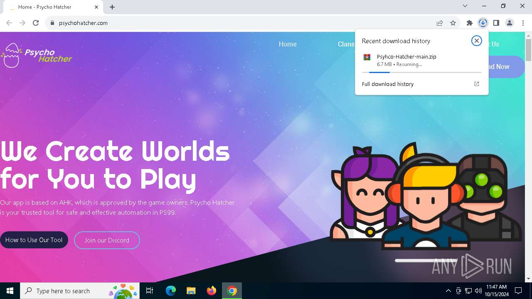Click the lock icon in the address bar

(52, 23)
